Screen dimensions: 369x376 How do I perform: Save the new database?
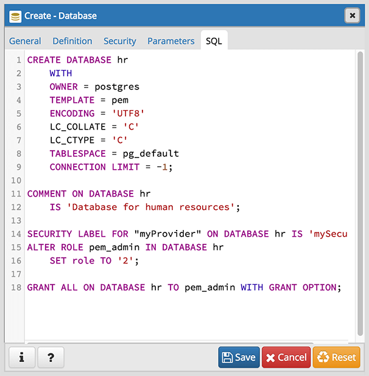[x=239, y=357]
